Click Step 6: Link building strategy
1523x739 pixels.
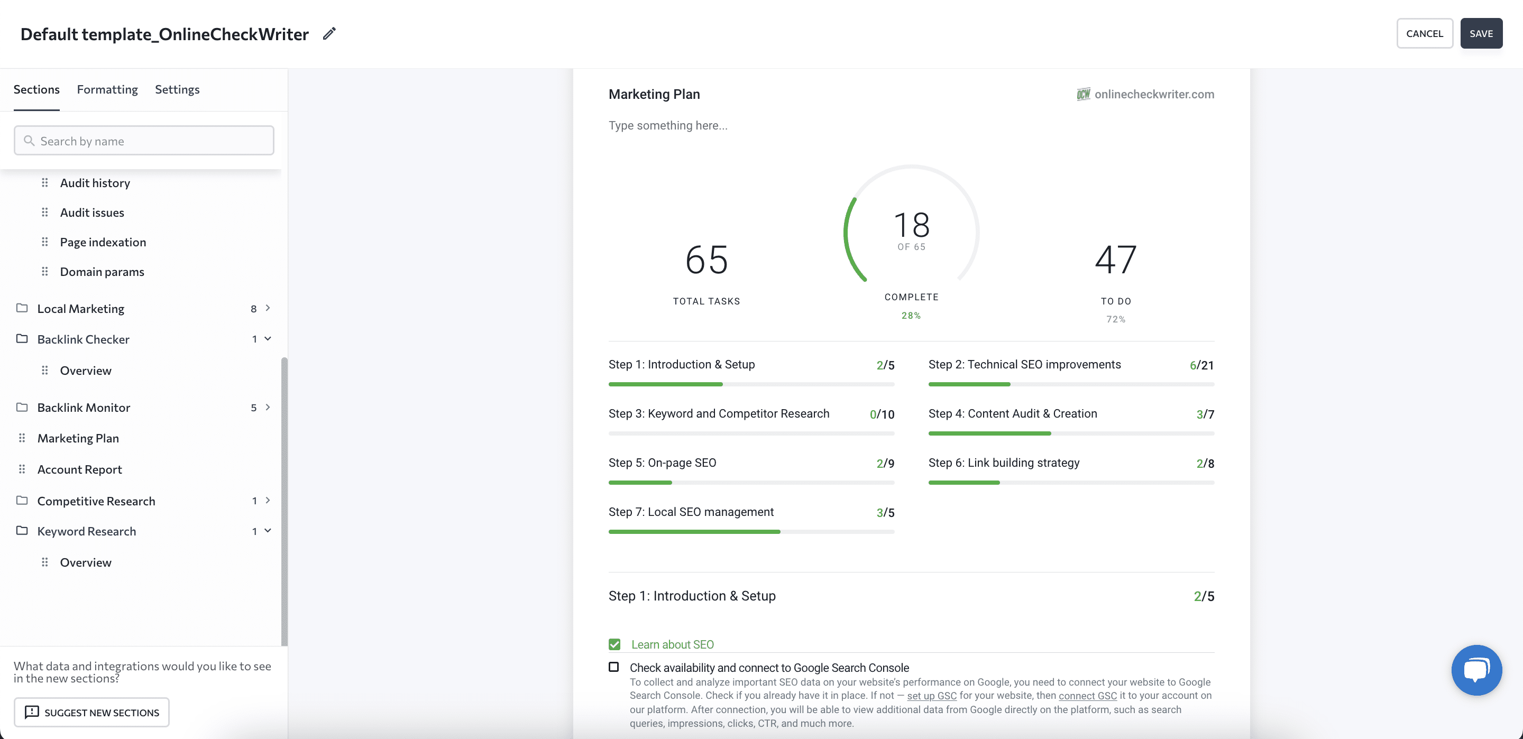click(x=1003, y=463)
